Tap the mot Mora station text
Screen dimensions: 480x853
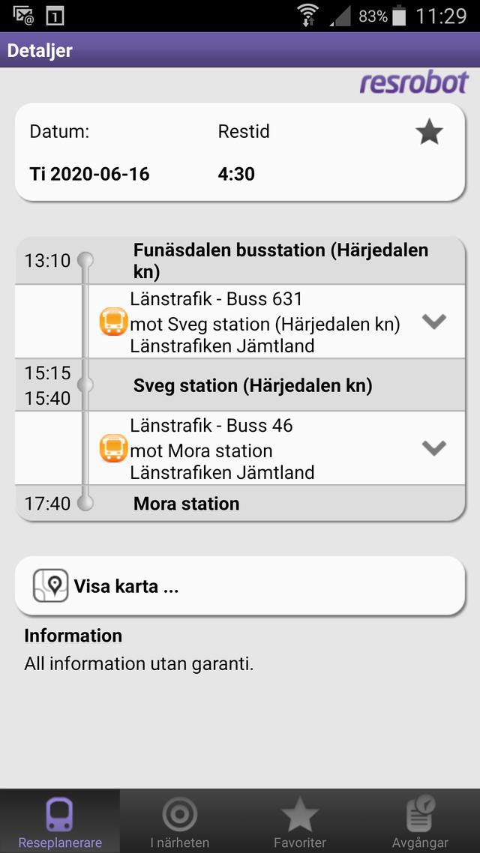click(201, 451)
